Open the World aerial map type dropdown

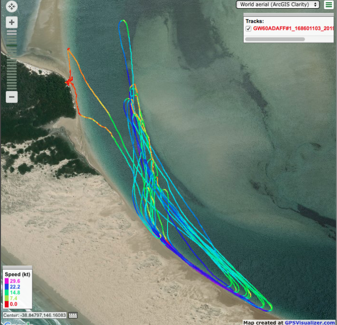pos(278,4)
